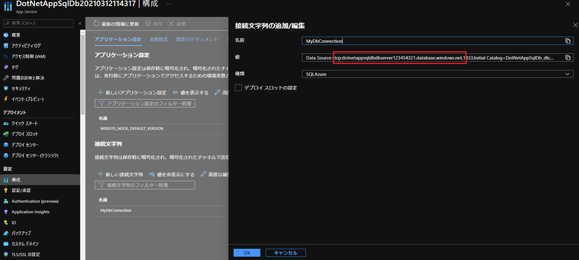
Task: Open the タグ sidebar item
Action: click(x=15, y=67)
